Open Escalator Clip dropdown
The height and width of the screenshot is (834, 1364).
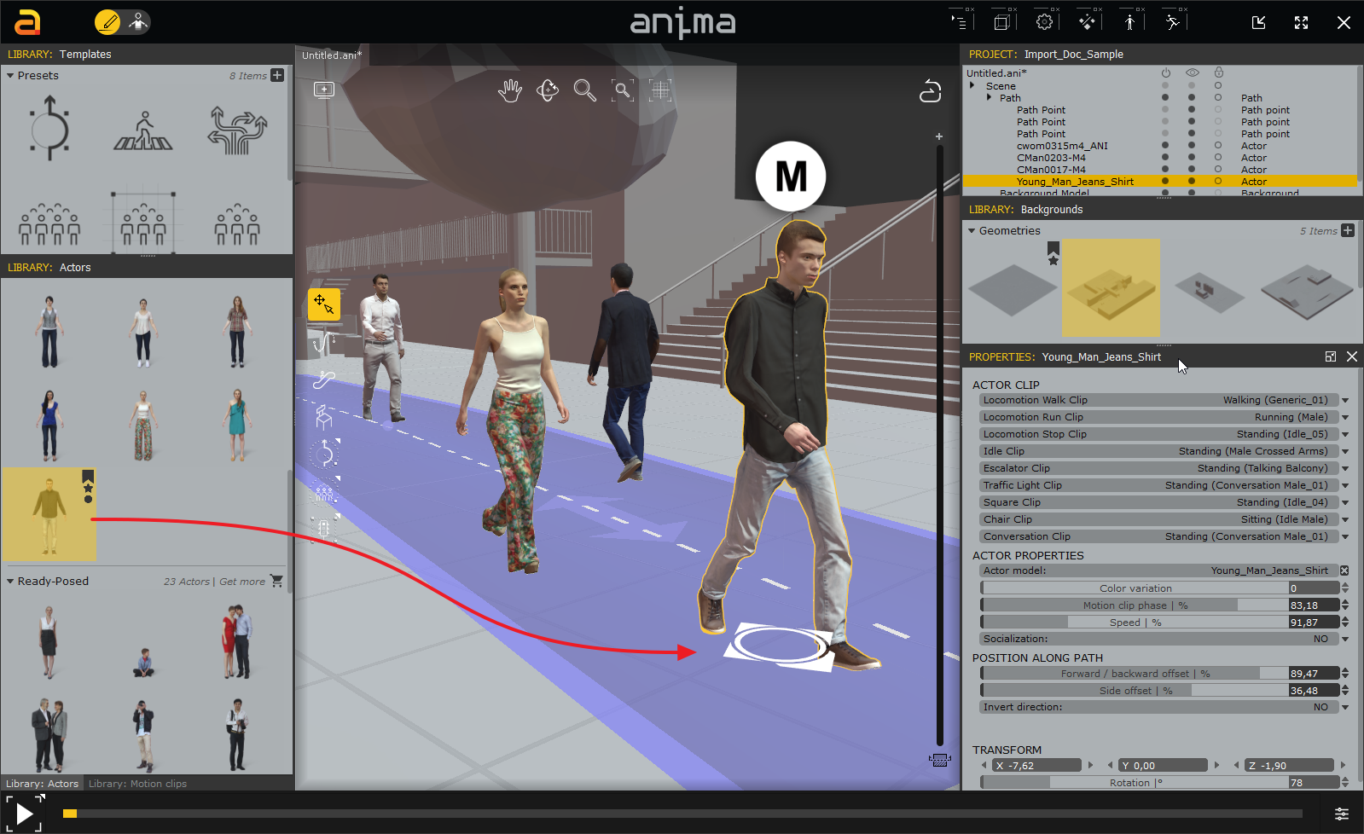1345,468
